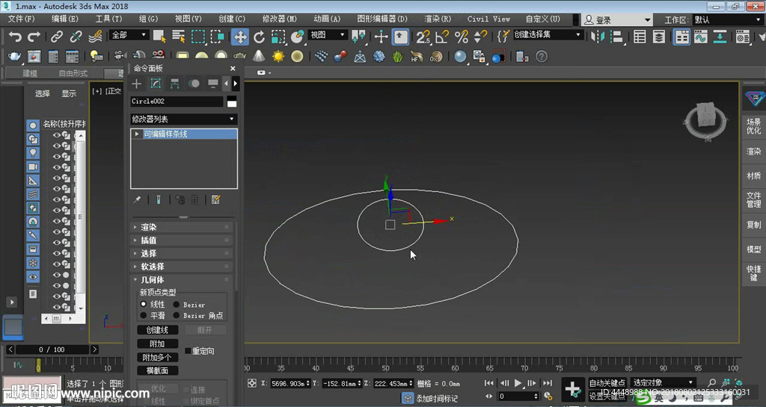Activate Select and Scale tool
This screenshot has height=407, width=766.
click(278, 37)
